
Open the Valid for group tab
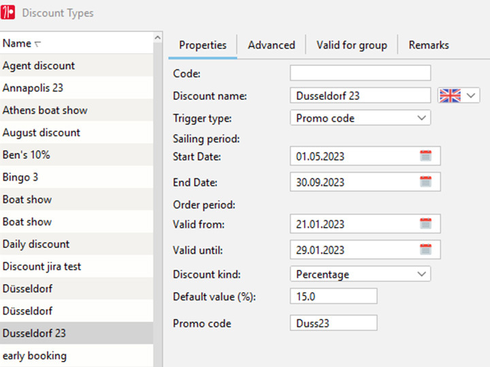(x=351, y=45)
